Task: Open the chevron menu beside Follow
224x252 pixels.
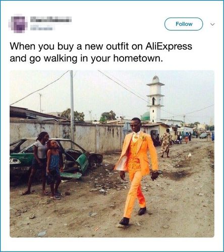Action: [213, 24]
